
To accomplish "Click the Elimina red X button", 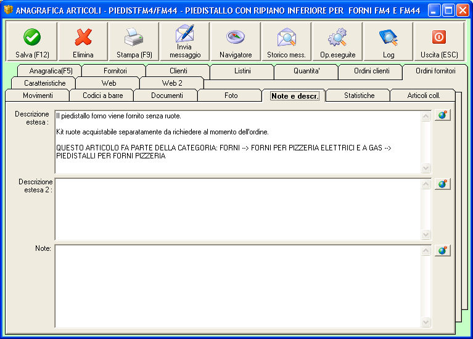I will click(83, 42).
